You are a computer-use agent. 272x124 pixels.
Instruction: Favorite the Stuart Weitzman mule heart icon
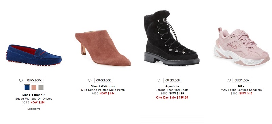coord(90,81)
